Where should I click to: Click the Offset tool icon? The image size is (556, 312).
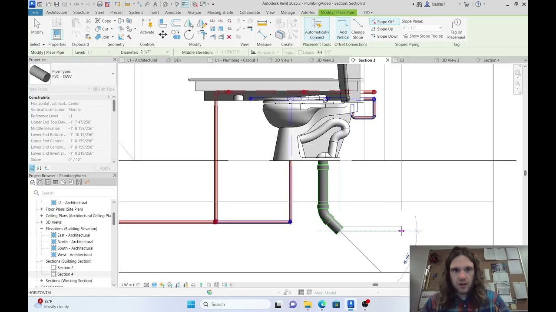[175, 23]
